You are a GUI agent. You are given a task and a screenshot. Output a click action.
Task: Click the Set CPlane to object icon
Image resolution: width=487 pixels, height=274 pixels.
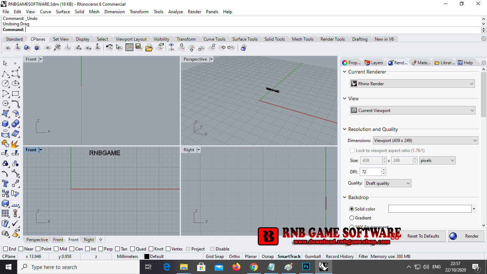27,47
